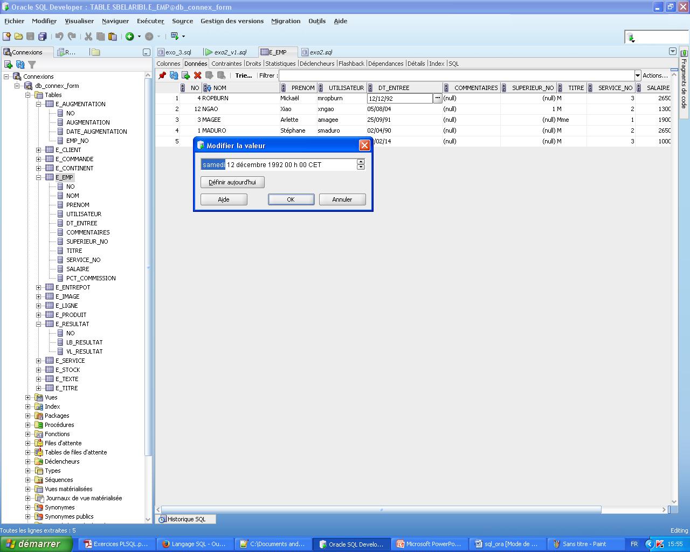This screenshot has width=690, height=552.
Task: Expand the Vues tree node
Action: pos(27,397)
